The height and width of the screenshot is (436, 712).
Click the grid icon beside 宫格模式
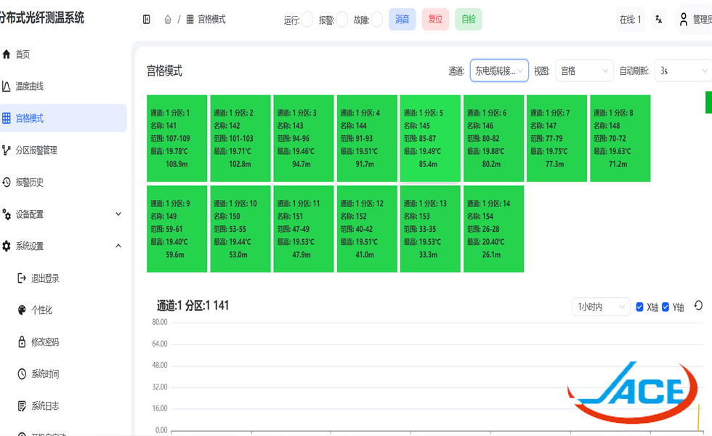(x=7, y=118)
